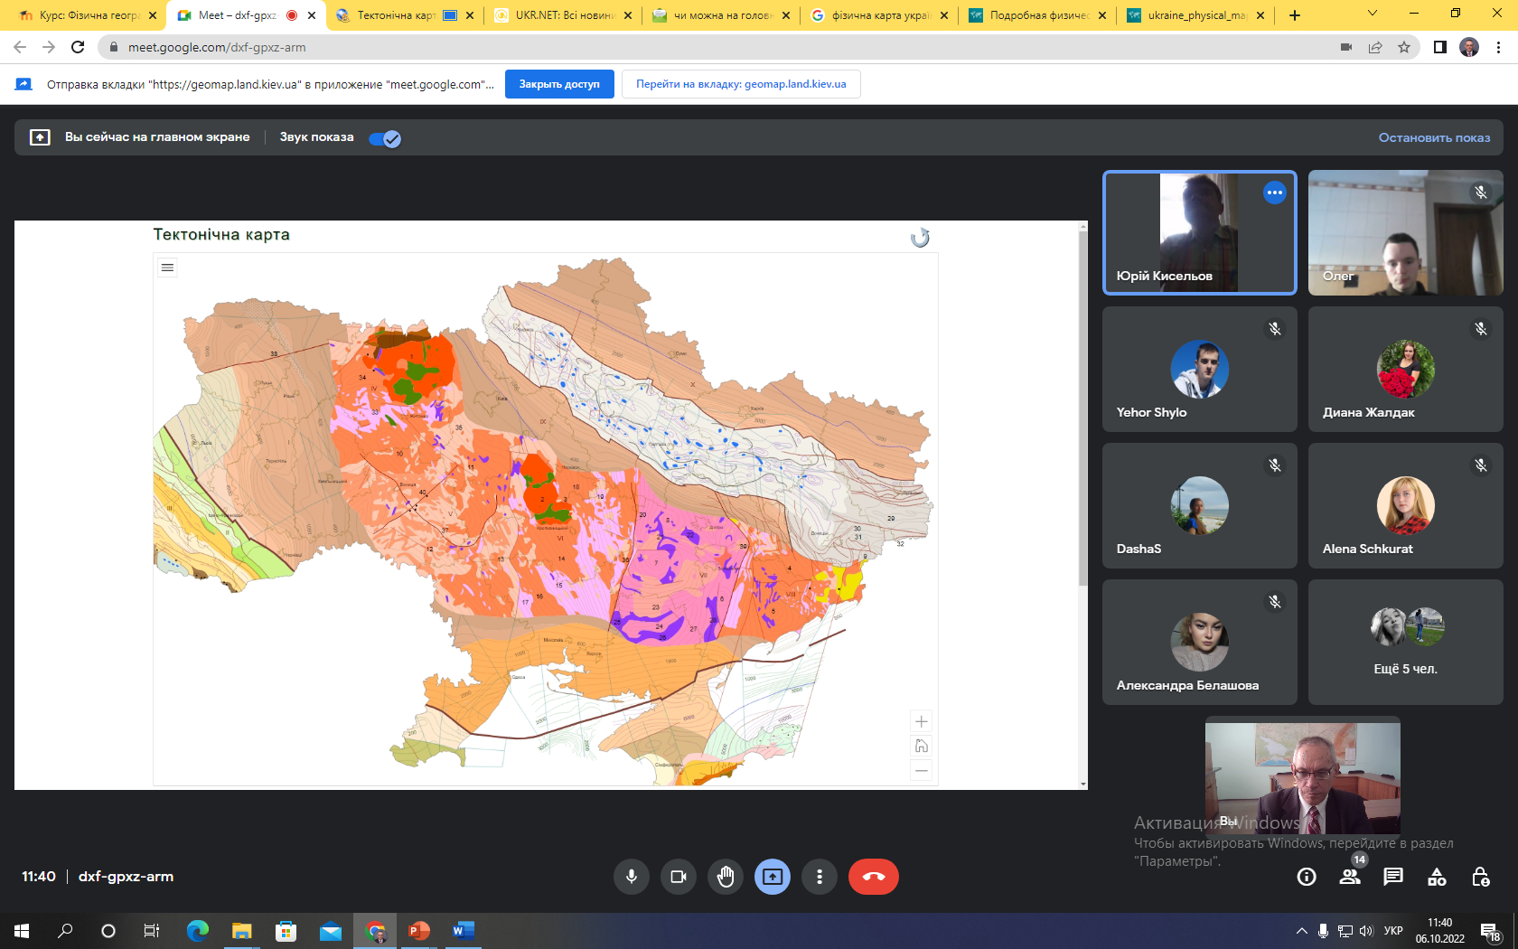This screenshot has width=1518, height=949.
Task: Turn off camera in the call controls
Action: click(x=679, y=877)
